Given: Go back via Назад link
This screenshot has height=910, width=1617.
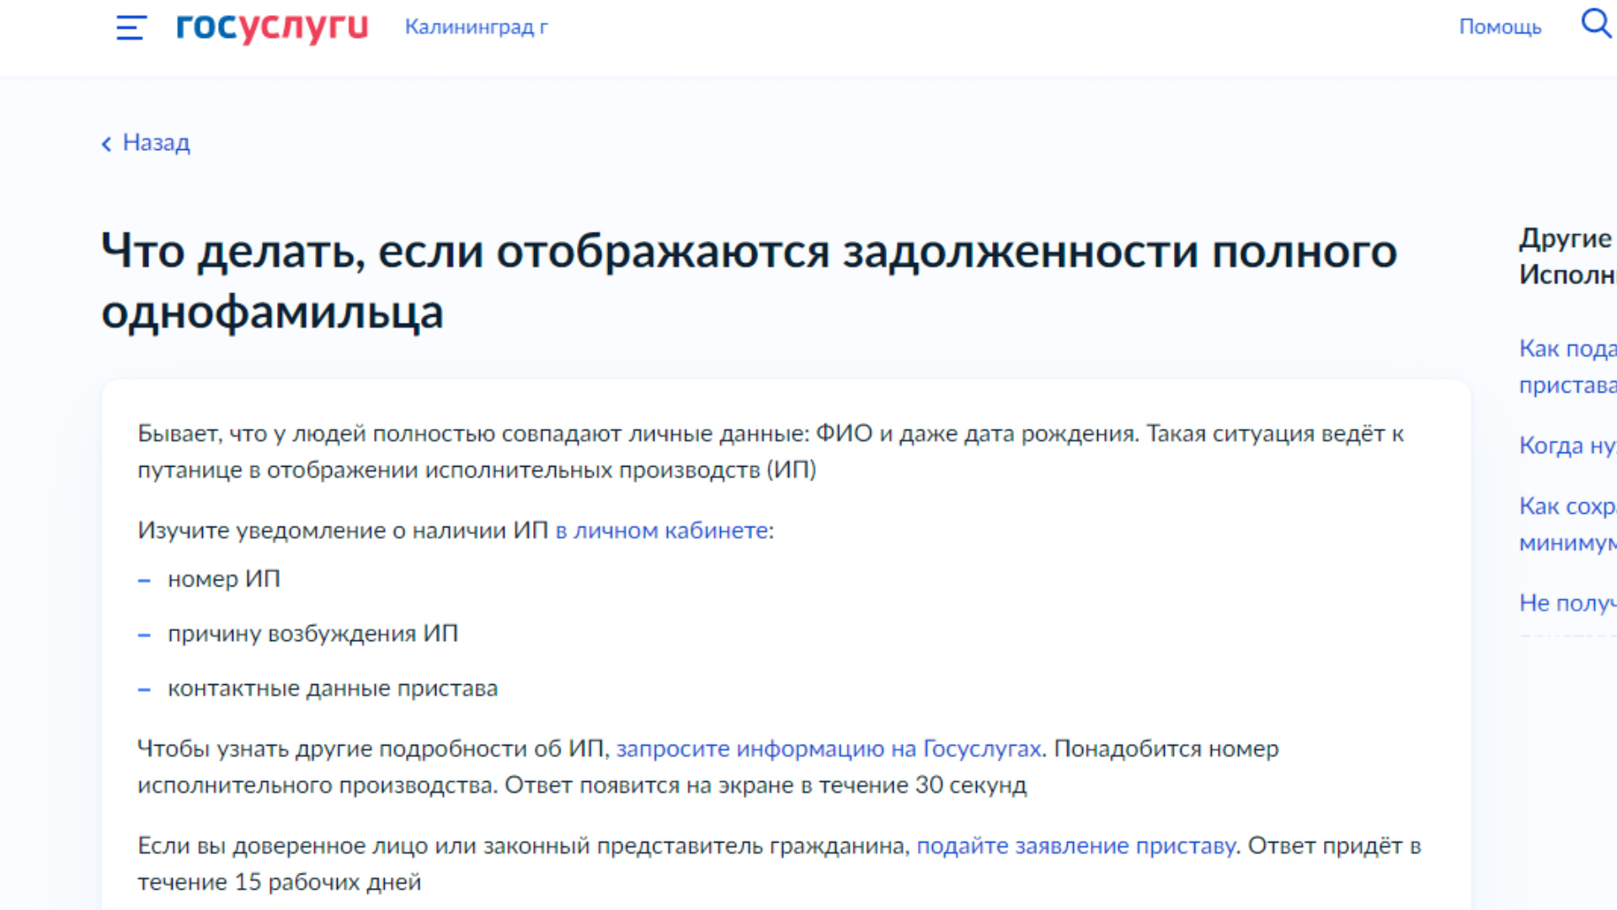Looking at the screenshot, I should tap(157, 142).
